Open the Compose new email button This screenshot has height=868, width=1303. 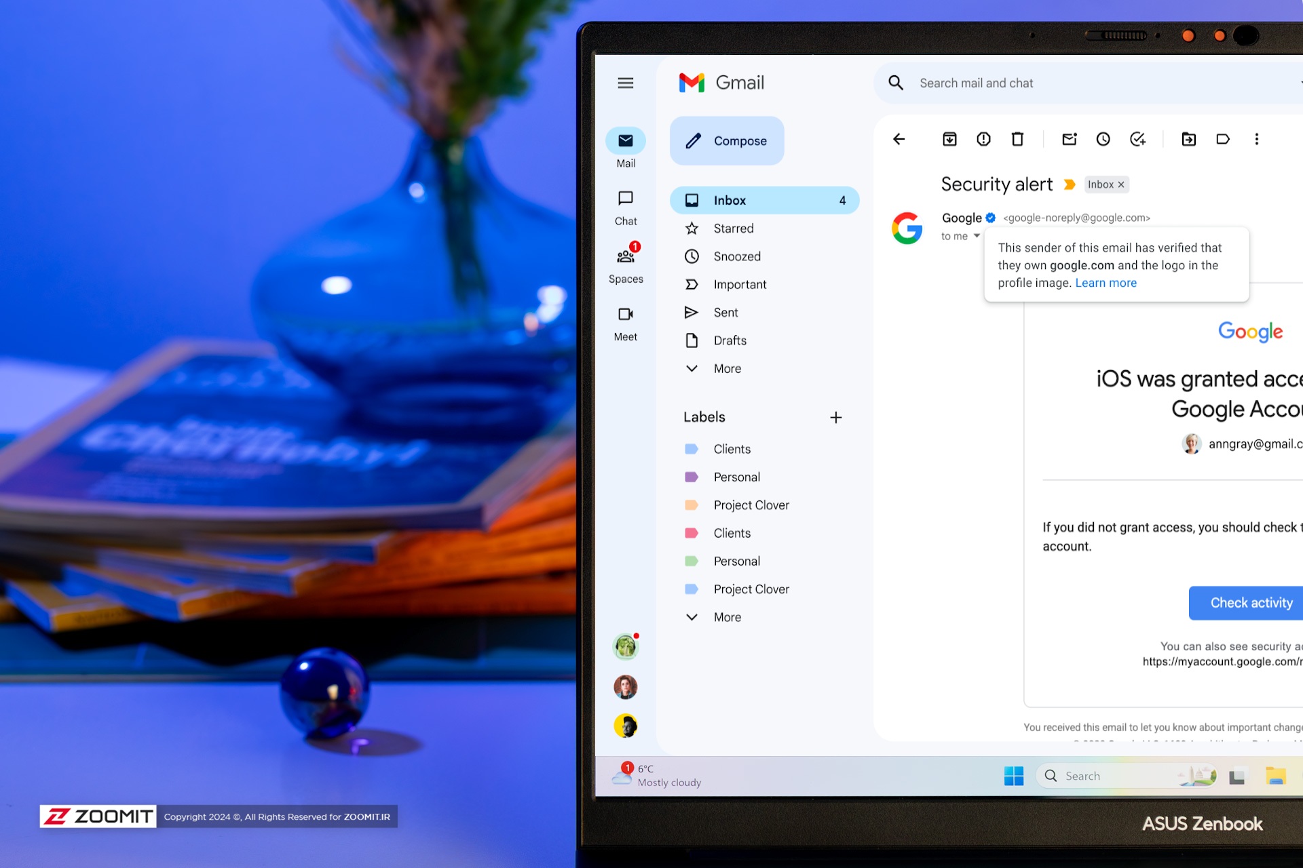pyautogui.click(x=727, y=140)
